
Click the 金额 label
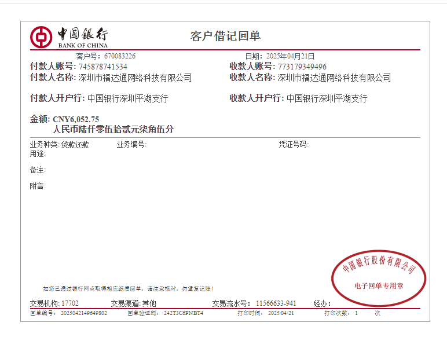point(40,119)
